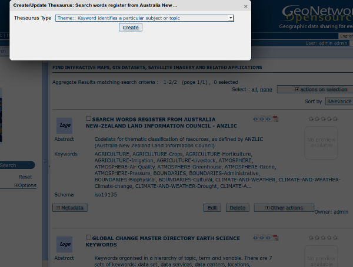
Task: Expand the Metadata section of the ANZLIC record
Action: pyautogui.click(x=70, y=208)
